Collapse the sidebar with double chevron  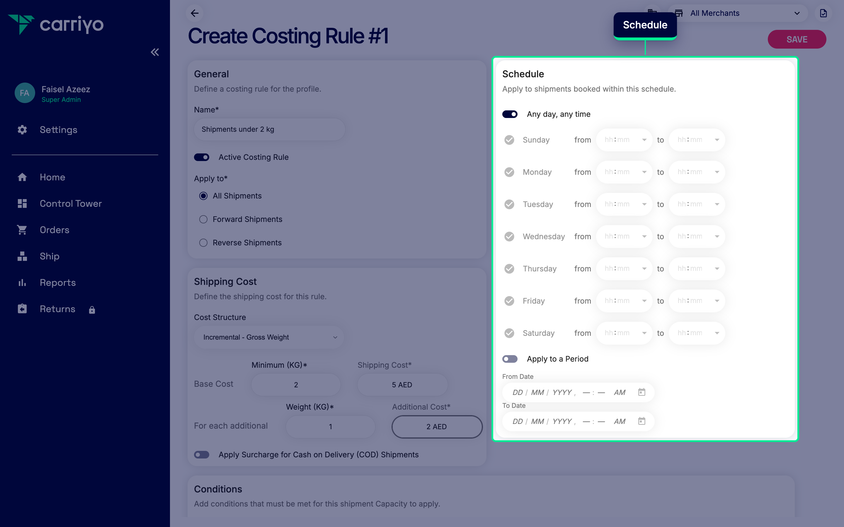pos(155,52)
